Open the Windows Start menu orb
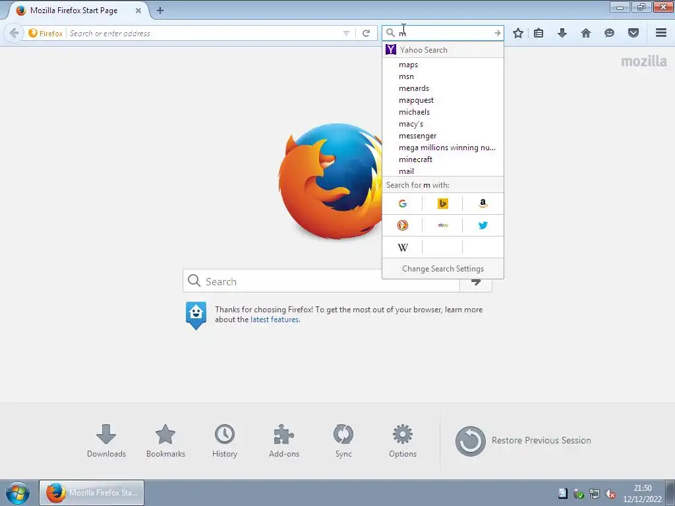The height and width of the screenshot is (506, 675). point(18,493)
